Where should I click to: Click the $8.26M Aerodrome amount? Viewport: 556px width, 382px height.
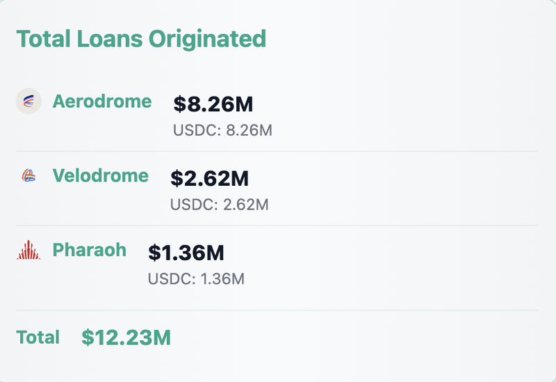213,104
